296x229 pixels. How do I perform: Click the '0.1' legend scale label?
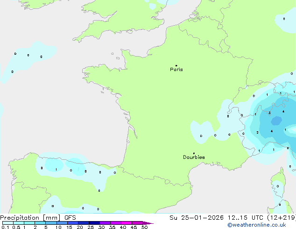(x=5, y=227)
